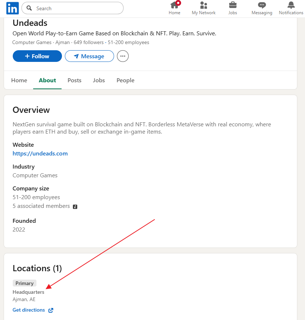Viewport: 305px width, 320px height.
Task: Click the Headquarters label under Locations
Action: tap(28, 292)
